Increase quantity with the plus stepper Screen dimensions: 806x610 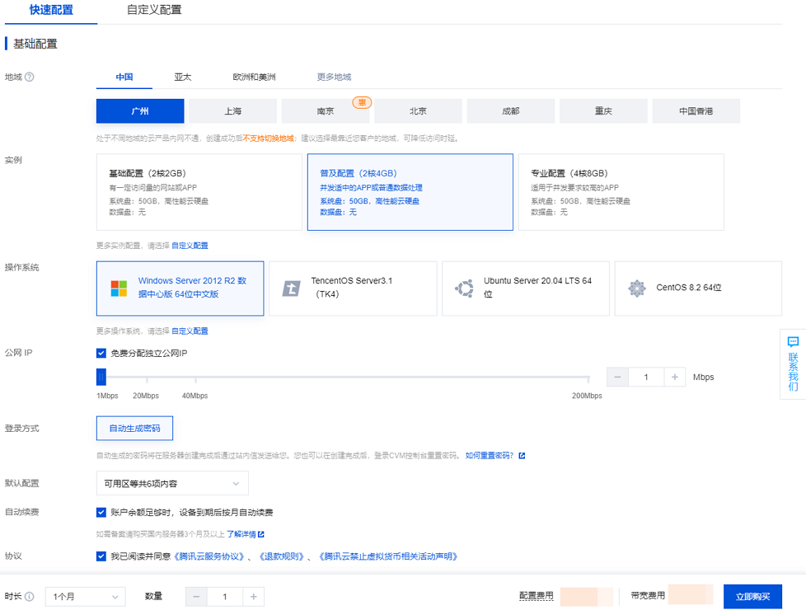(x=253, y=596)
